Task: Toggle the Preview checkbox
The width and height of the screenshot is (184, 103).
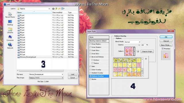Action: 162,49
